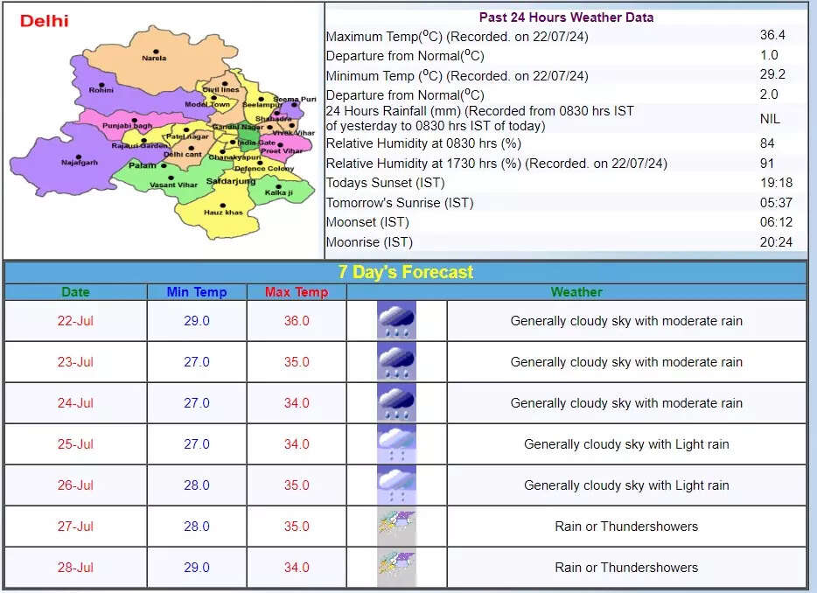The height and width of the screenshot is (593, 817).
Task: Click the 26-Jul light rain icon
Action: pos(396,485)
